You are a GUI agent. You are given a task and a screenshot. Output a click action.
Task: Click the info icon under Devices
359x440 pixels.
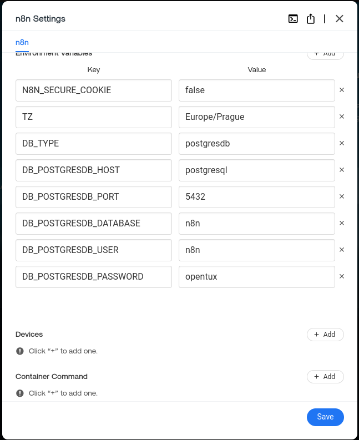tap(20, 351)
